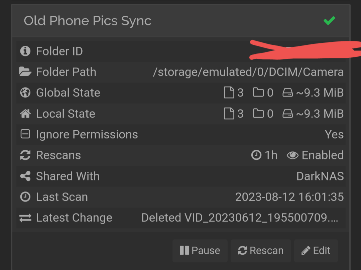
Task: Click the globe icon next to Global State
Action: [x=25, y=93]
